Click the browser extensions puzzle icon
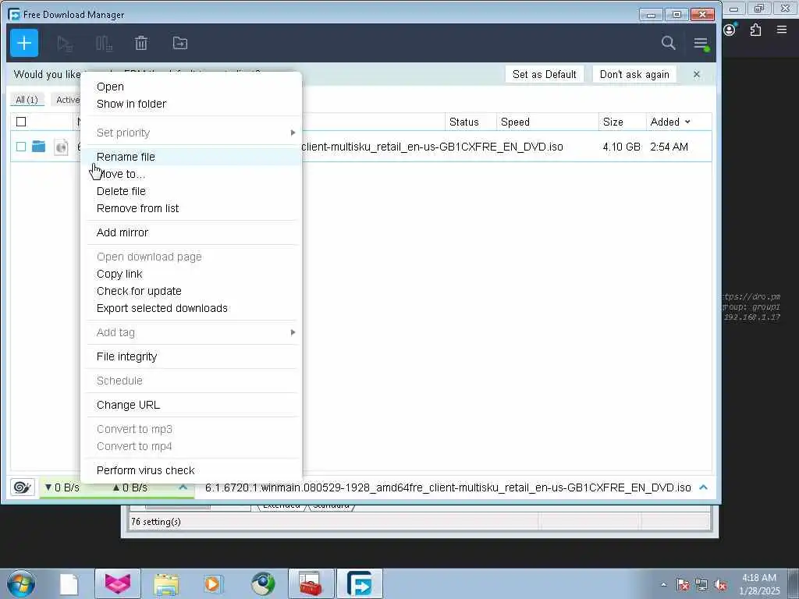799x599 pixels. [x=755, y=30]
